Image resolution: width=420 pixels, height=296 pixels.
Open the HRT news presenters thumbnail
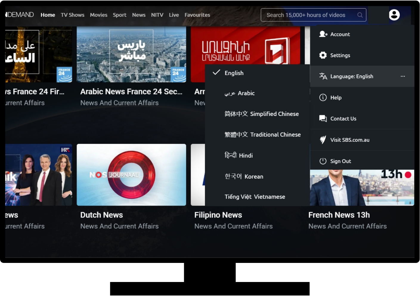(39, 175)
